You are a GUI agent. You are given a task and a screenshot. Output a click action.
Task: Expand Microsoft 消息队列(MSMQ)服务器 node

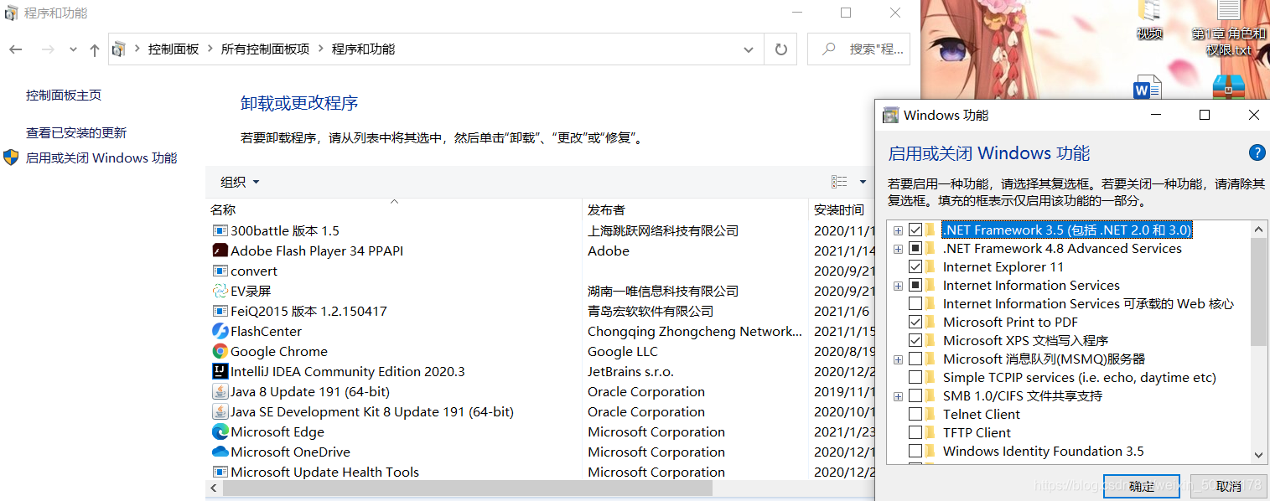(898, 359)
